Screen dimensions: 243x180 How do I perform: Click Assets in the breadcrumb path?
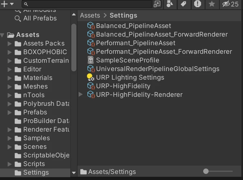coord(90,15)
